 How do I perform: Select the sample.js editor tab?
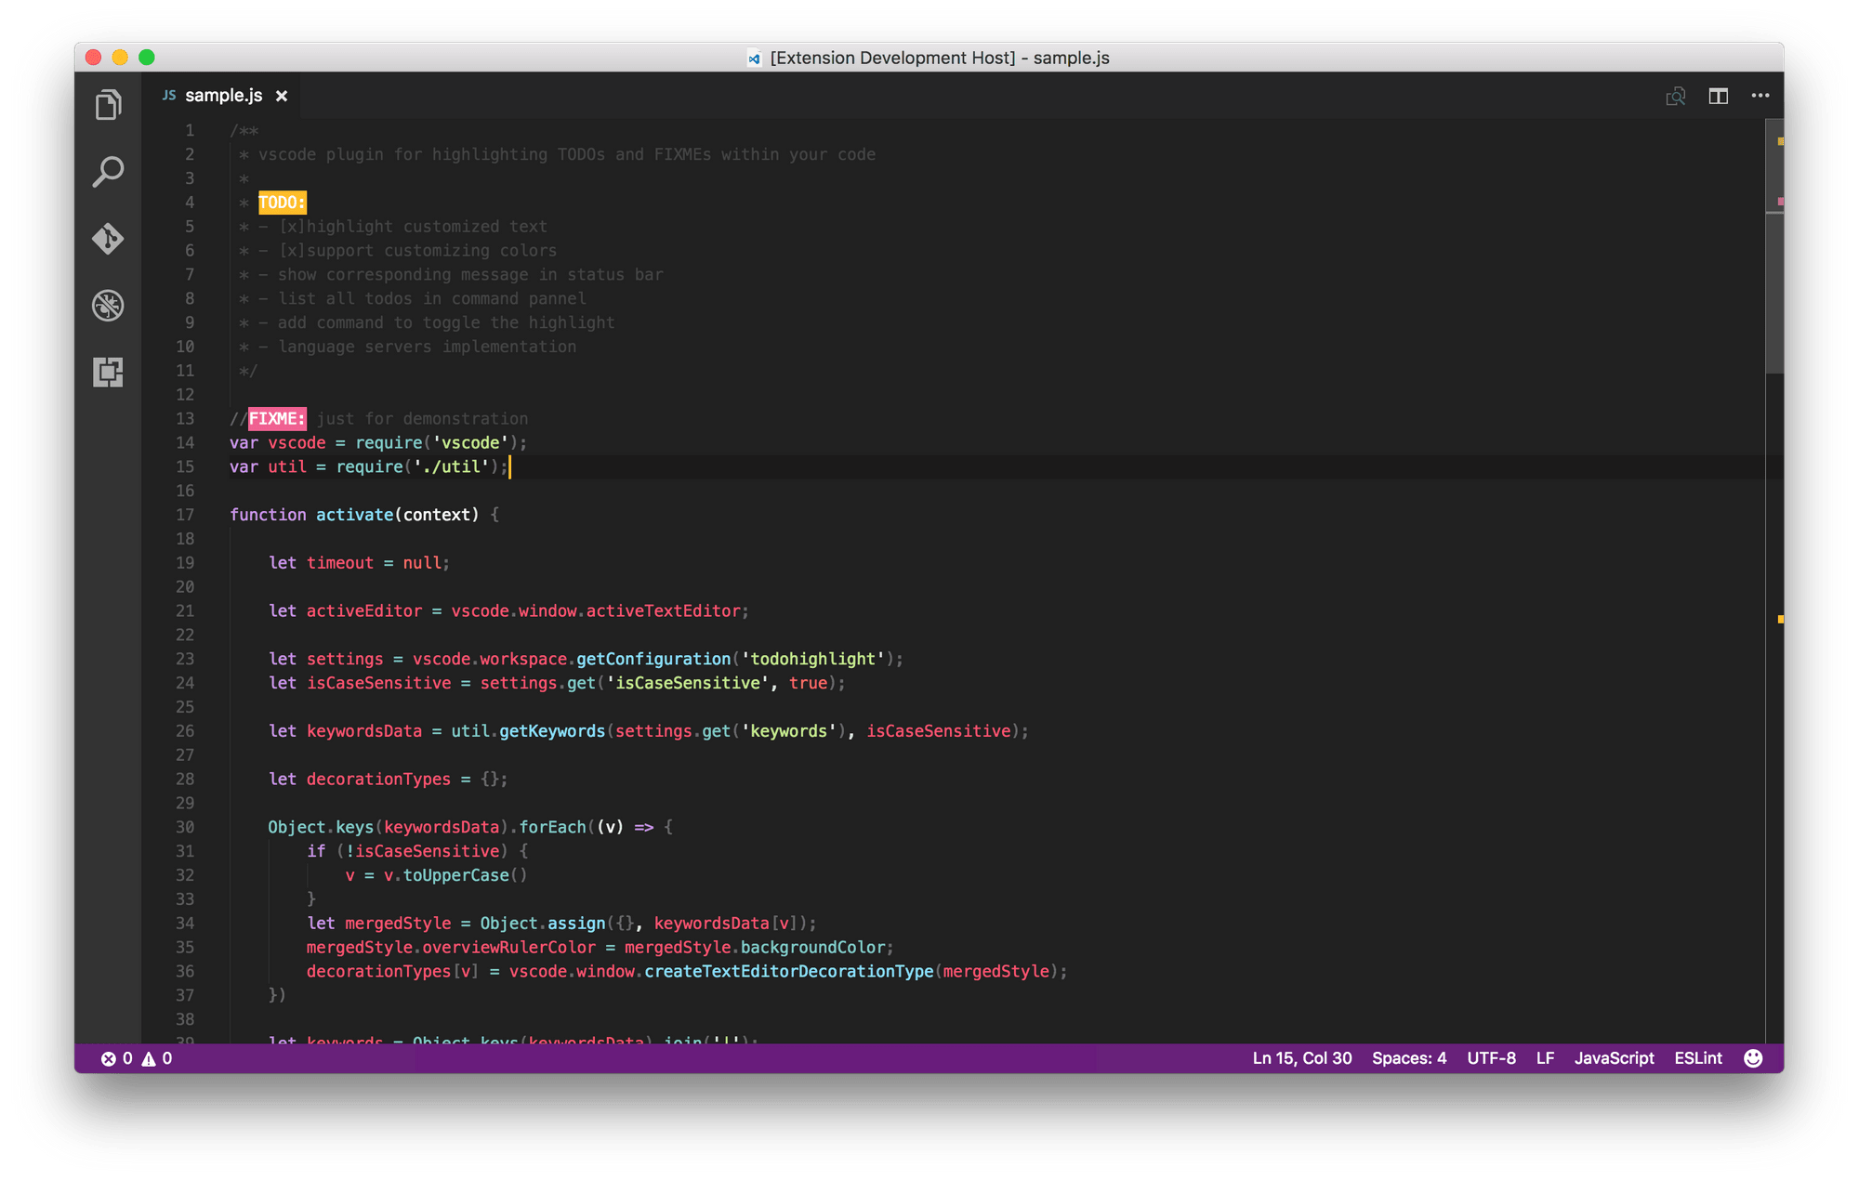point(220,96)
